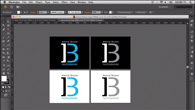Image resolution: width=195 pixels, height=110 pixels.
Task: Choose the Magic Wand tool
Action: pyautogui.click(x=4, y=25)
